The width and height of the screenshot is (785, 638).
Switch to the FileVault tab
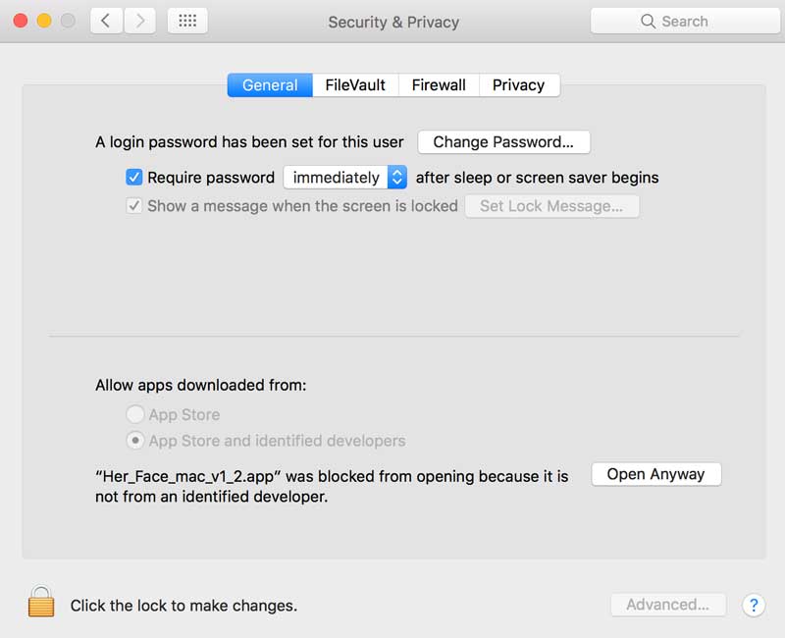pyautogui.click(x=355, y=85)
